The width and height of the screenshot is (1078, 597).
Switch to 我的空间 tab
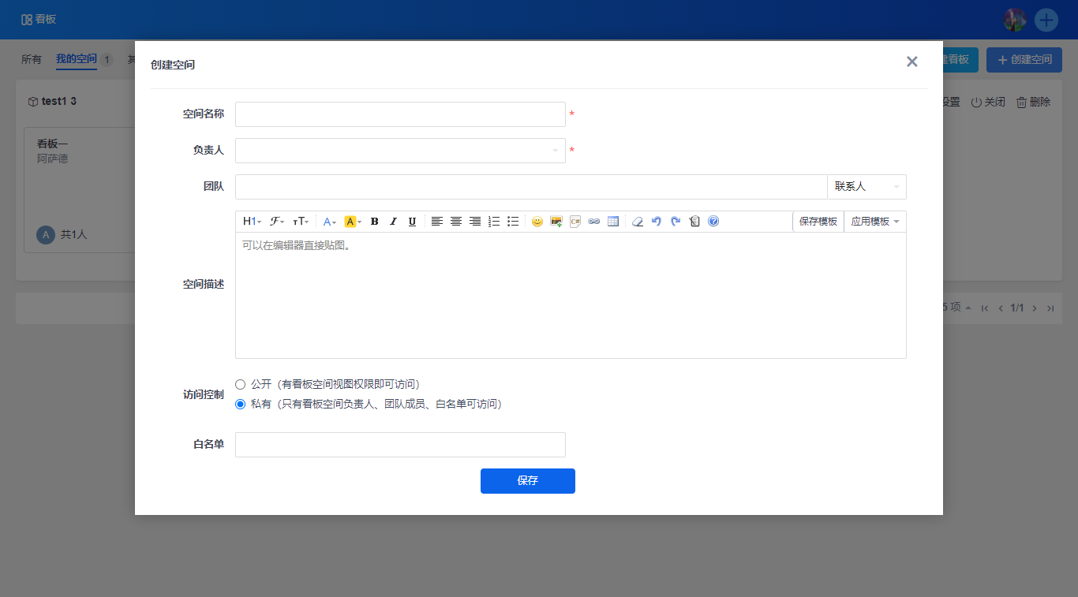point(77,60)
